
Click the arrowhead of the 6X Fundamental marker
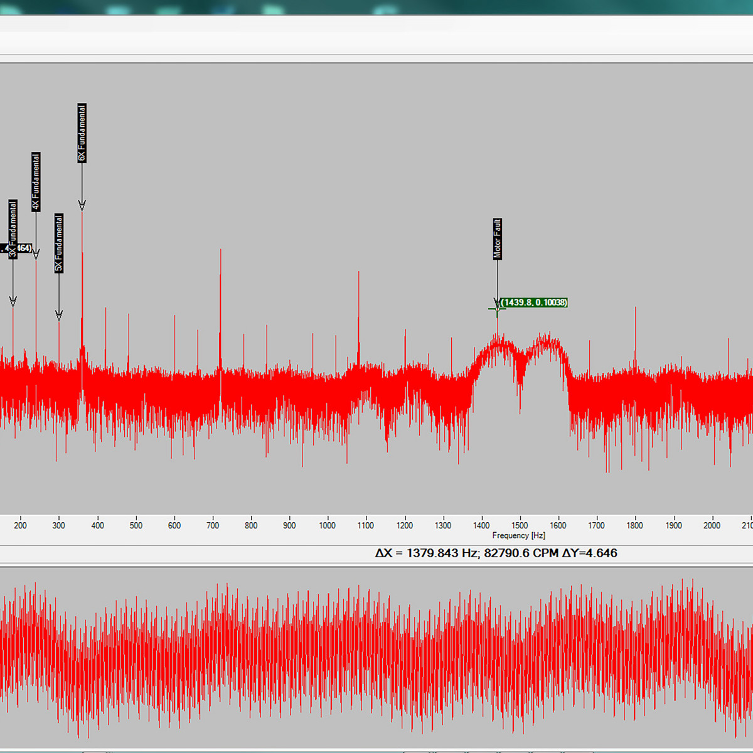(82, 205)
